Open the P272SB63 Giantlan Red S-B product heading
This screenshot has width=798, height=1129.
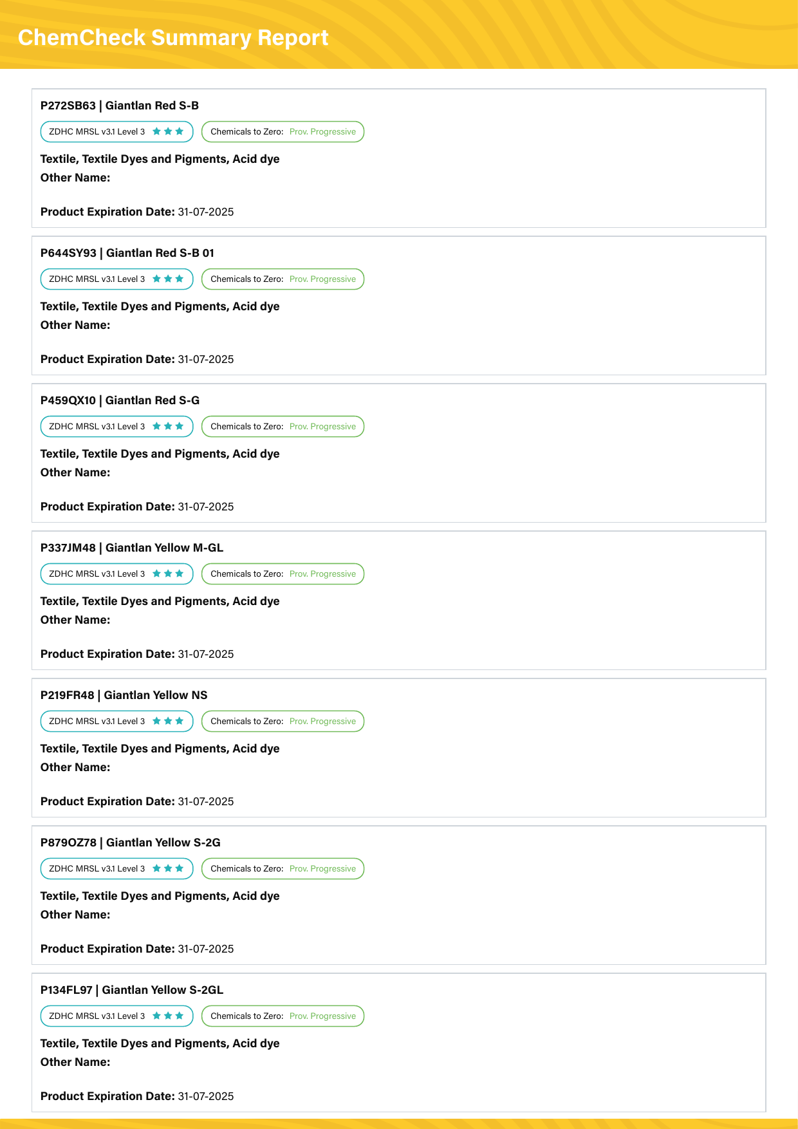(120, 106)
